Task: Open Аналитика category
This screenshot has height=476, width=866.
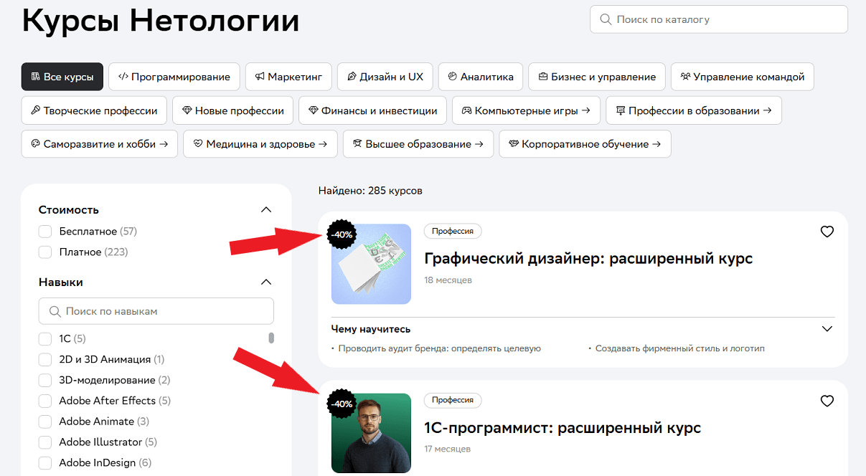Action: (481, 77)
